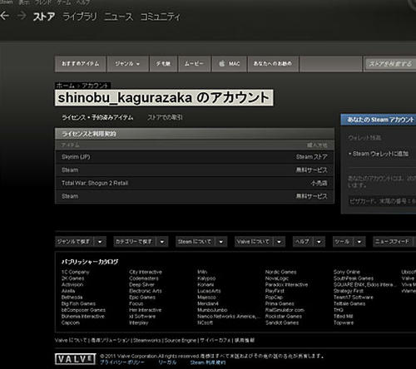Click the Apple MAC icon tab

(x=230, y=64)
